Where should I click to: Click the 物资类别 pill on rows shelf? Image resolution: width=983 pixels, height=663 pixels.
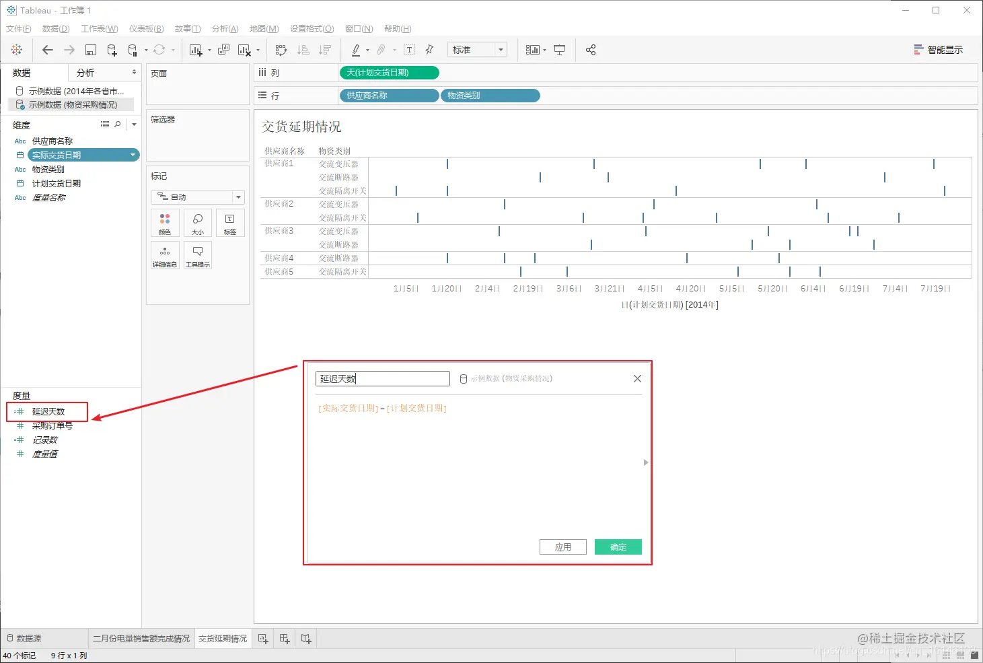pos(490,96)
